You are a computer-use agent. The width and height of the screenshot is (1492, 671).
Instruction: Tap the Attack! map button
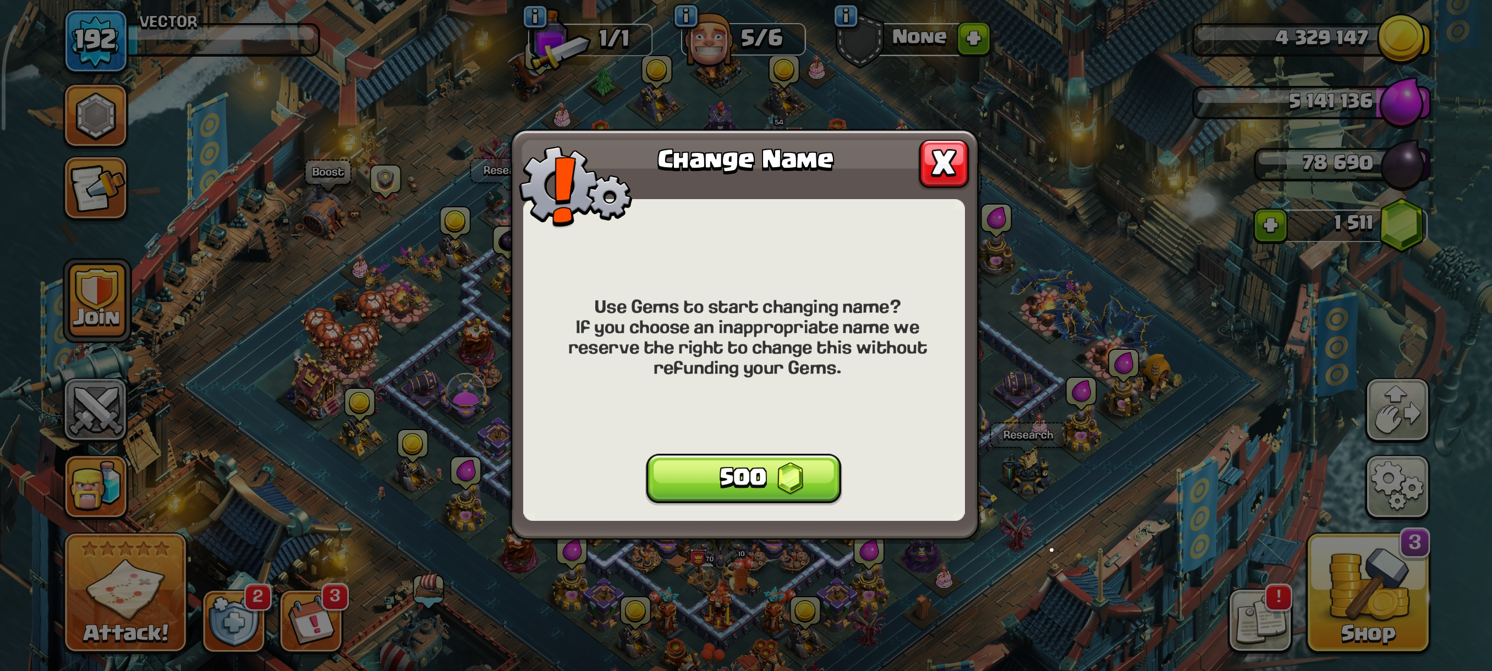click(125, 592)
